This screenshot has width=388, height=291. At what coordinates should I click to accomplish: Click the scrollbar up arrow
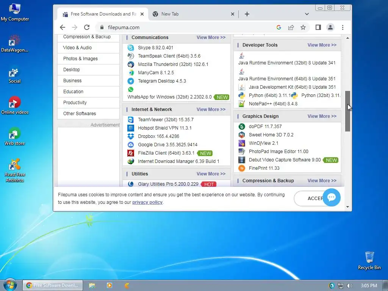click(348, 38)
